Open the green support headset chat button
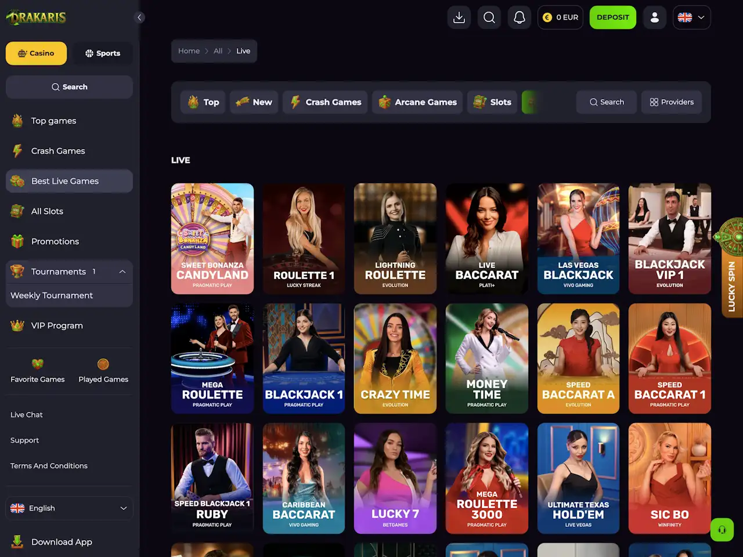The image size is (743, 557). click(x=722, y=530)
